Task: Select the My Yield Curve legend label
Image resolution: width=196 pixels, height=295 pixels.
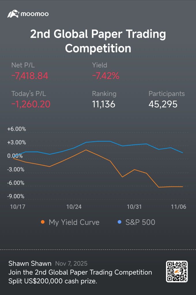Action: pyautogui.click(x=74, y=222)
